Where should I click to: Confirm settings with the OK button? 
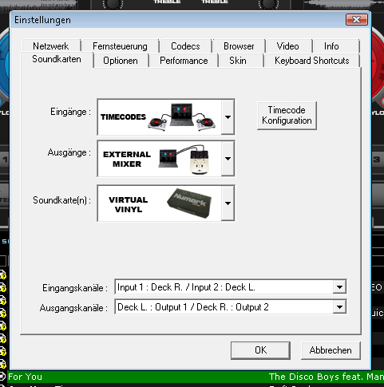click(x=260, y=350)
